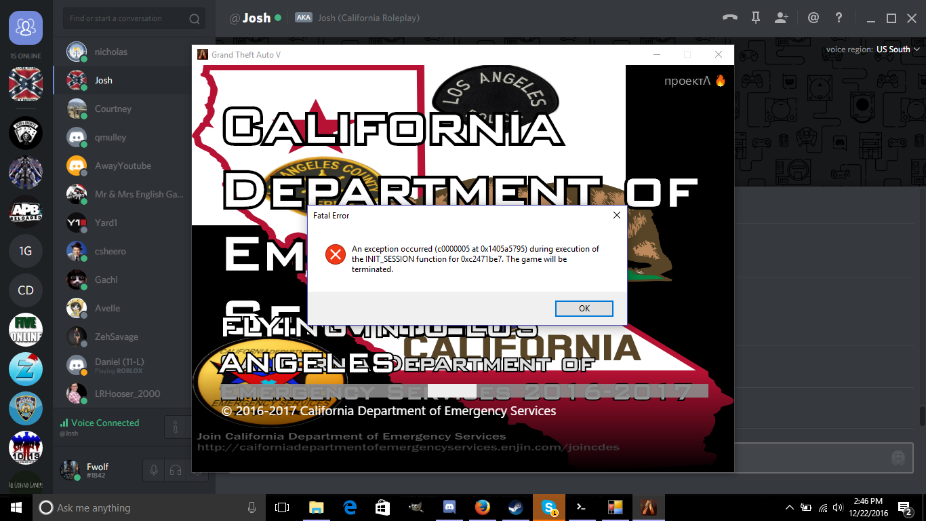Toggle headphone deafen in Discord user panel
926x521 pixels.
[x=176, y=470]
